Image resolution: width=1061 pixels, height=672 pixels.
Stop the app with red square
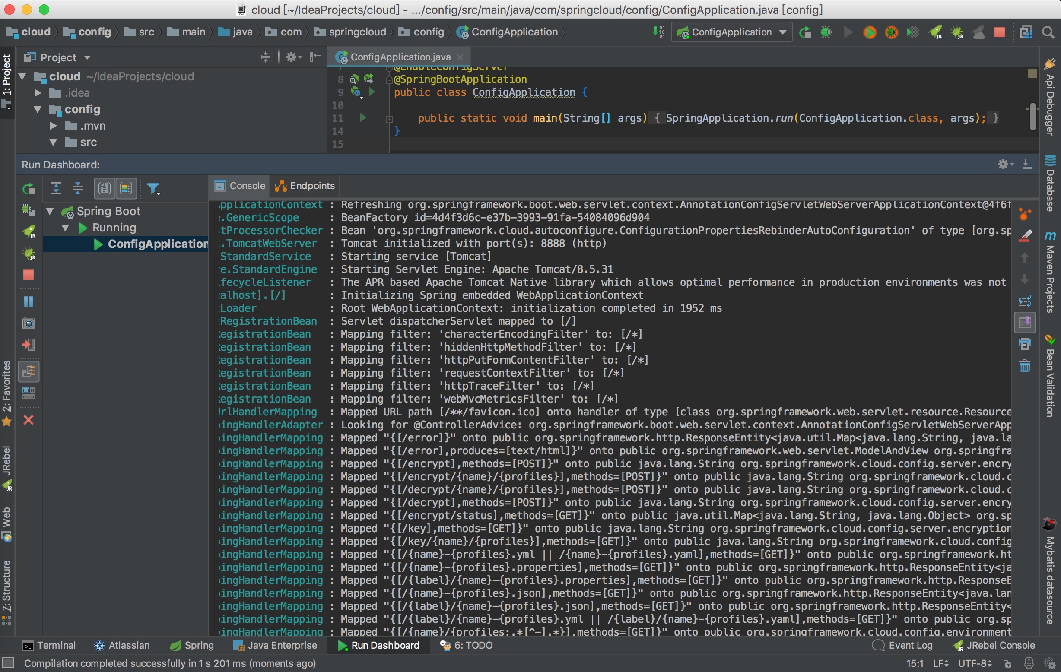[1000, 32]
